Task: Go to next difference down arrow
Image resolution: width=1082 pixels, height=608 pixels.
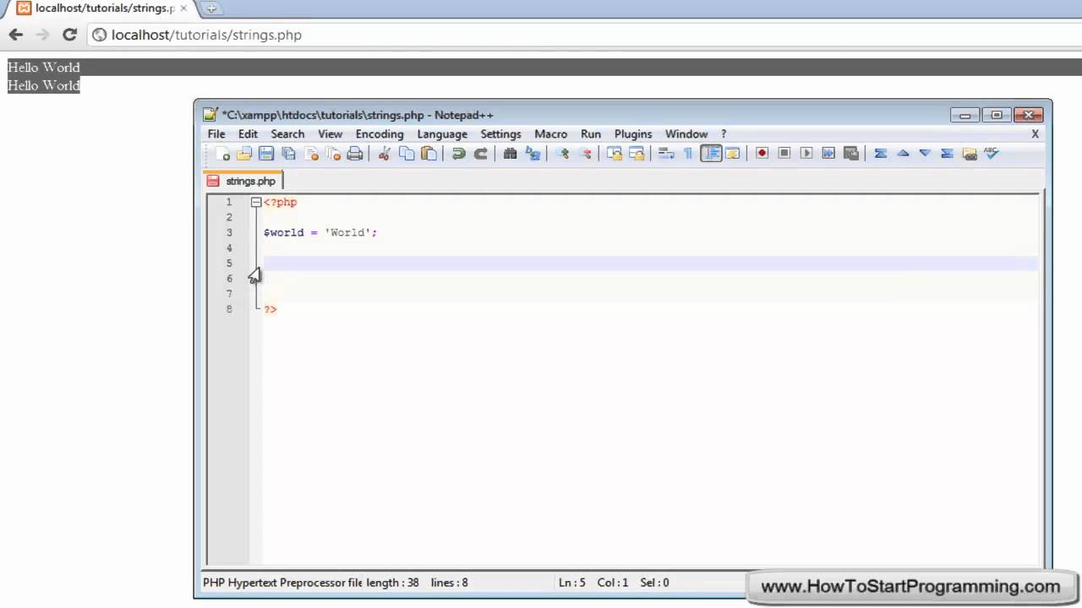Action: pos(925,154)
